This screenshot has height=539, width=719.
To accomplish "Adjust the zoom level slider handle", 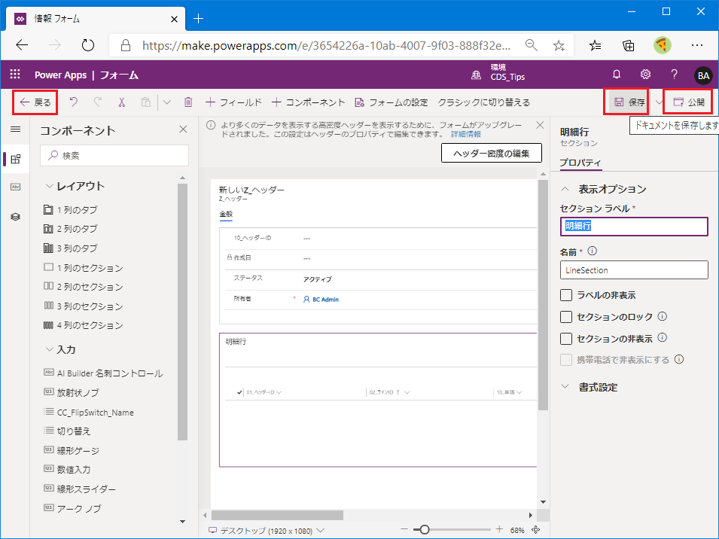I will coord(425,529).
